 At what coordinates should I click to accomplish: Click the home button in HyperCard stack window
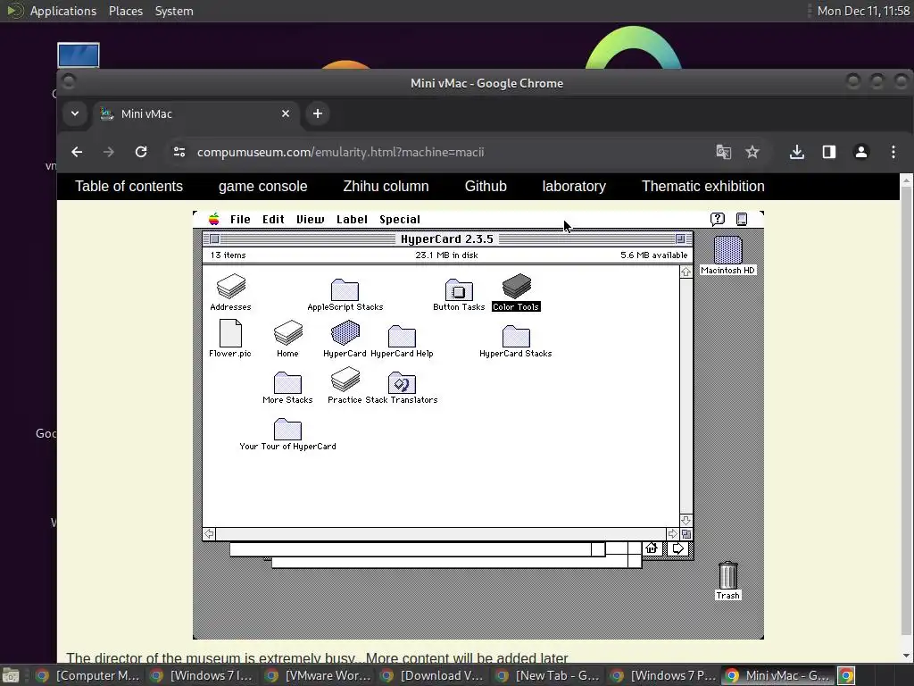[x=652, y=548]
